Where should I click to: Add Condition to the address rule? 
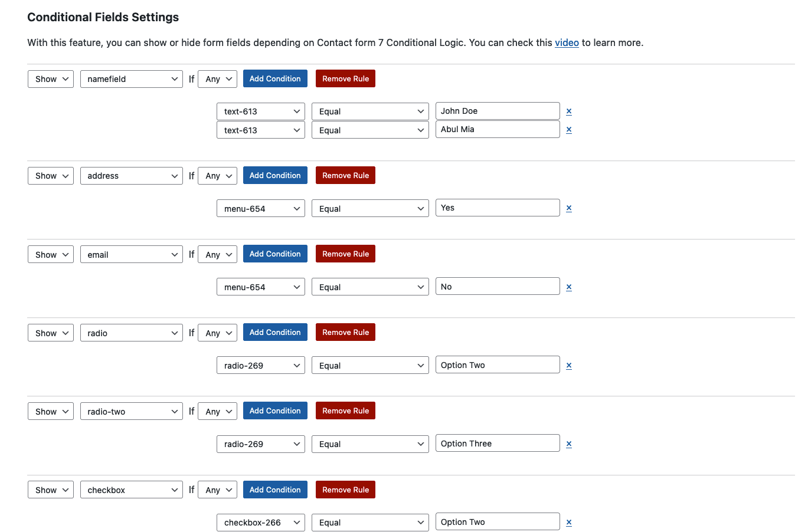pyautogui.click(x=275, y=175)
